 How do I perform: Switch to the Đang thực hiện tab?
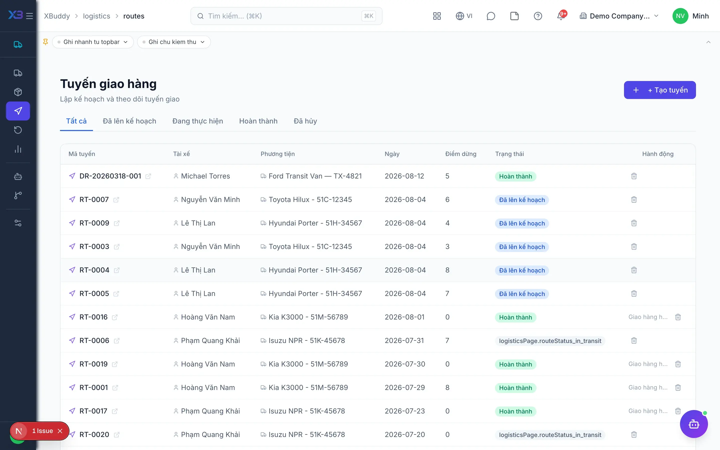(x=197, y=121)
